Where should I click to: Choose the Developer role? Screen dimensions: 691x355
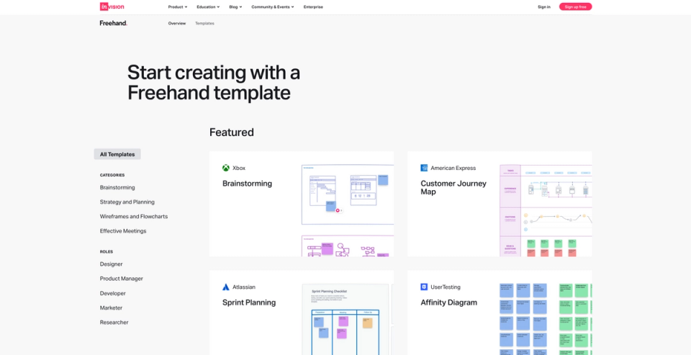113,293
